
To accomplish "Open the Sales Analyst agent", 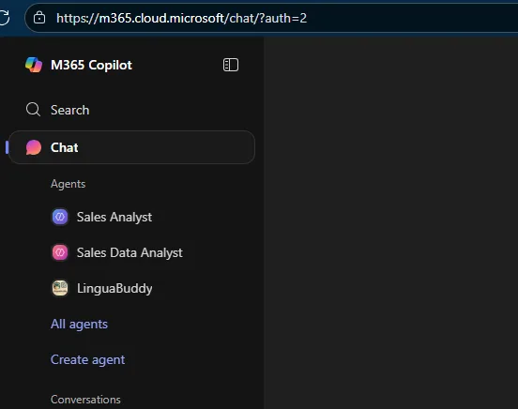I will tap(114, 217).
